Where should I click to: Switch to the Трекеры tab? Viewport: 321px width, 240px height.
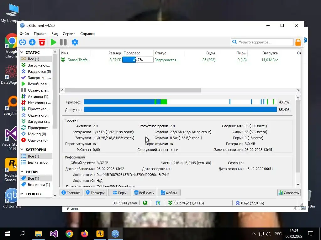pos(95,192)
